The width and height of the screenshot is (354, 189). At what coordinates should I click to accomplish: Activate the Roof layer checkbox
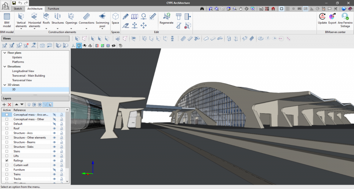(7, 128)
